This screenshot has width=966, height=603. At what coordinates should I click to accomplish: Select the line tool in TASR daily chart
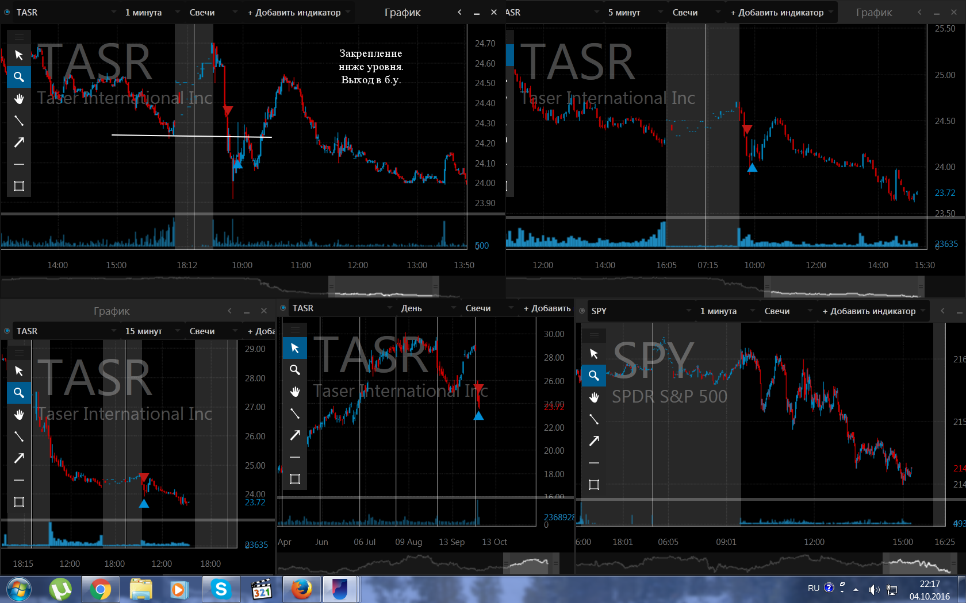[x=295, y=413]
